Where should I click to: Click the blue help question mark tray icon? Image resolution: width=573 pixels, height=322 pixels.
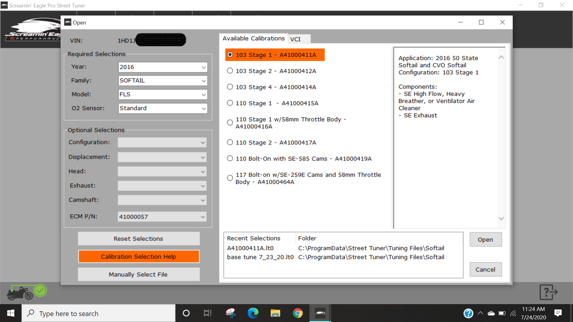[468, 313]
